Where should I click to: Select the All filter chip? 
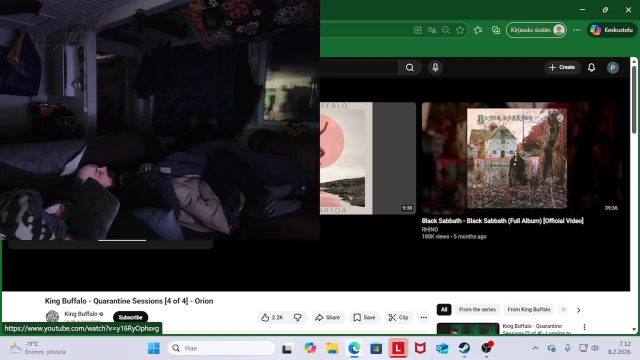point(443,309)
